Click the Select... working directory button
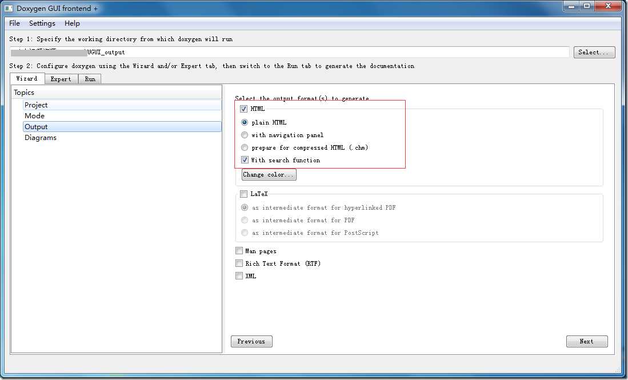The height and width of the screenshot is (380, 628). coord(594,52)
